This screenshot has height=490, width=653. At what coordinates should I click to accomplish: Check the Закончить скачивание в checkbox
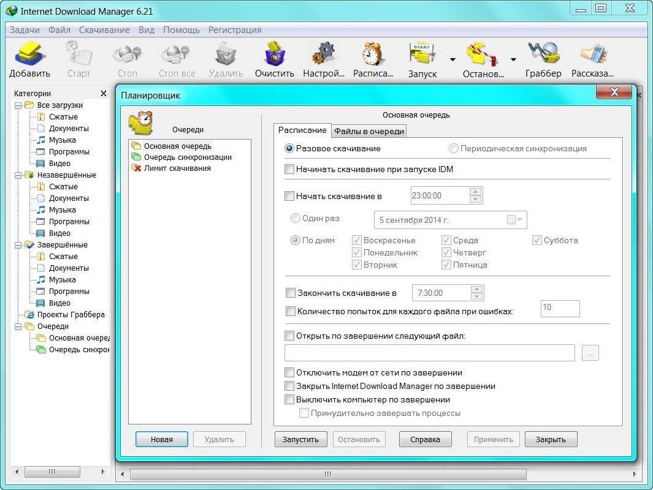pos(290,293)
